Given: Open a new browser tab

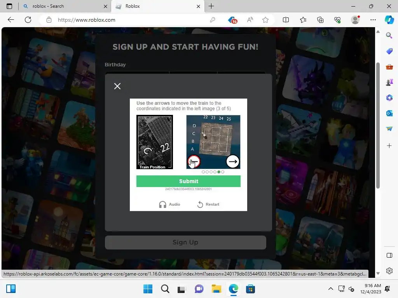Looking at the screenshot, I should (x=211, y=6).
